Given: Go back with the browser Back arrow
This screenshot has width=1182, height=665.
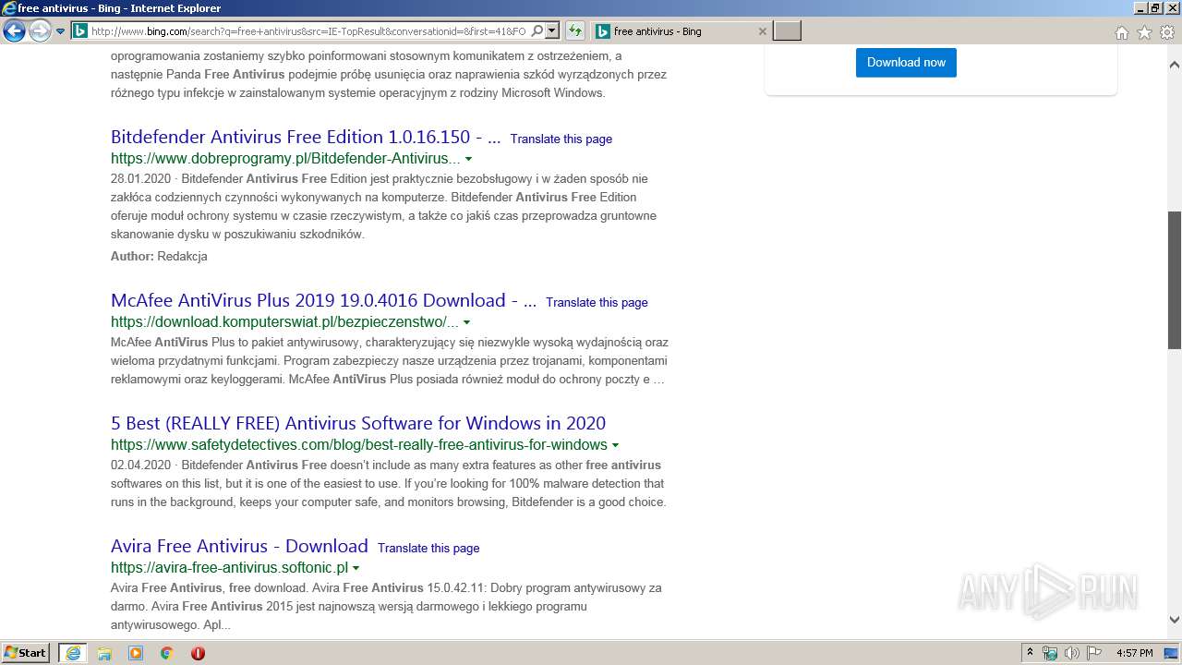Looking at the screenshot, I should pyautogui.click(x=14, y=31).
